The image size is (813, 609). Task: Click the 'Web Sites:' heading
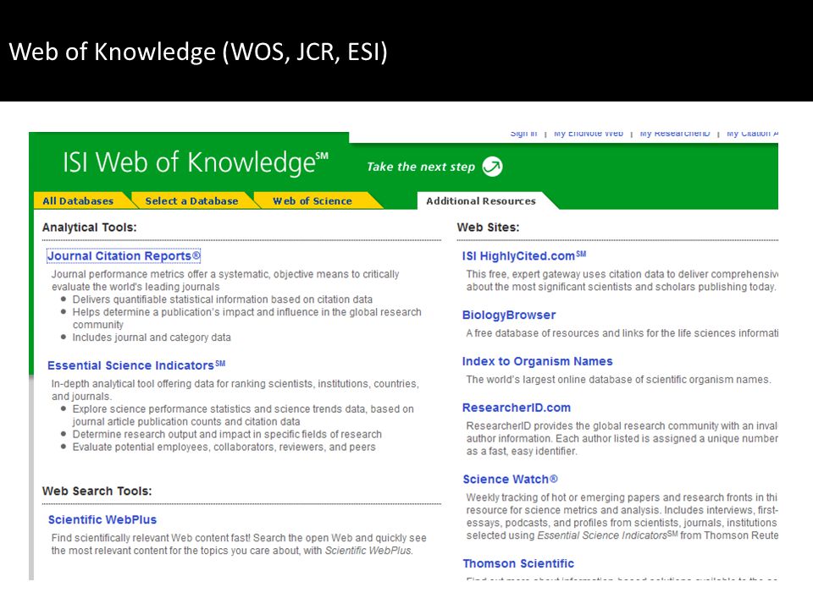[488, 228]
